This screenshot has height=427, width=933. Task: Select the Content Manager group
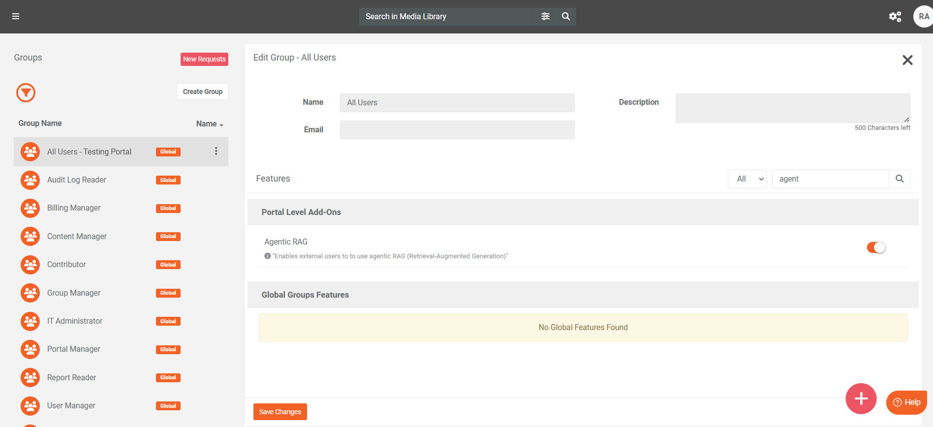(77, 237)
